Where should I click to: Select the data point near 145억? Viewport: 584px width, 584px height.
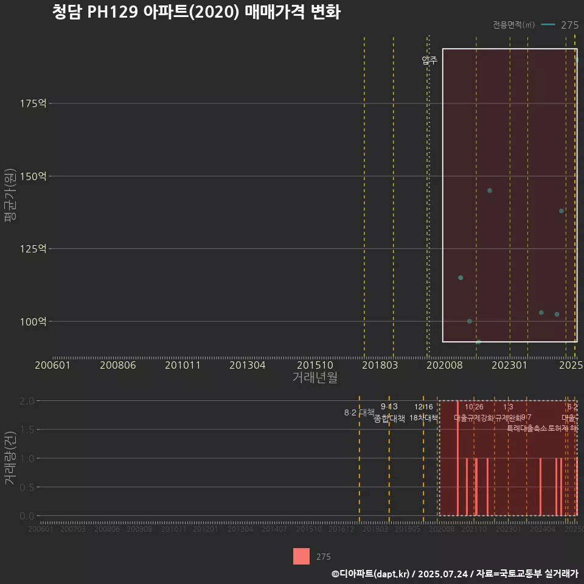[x=490, y=190]
